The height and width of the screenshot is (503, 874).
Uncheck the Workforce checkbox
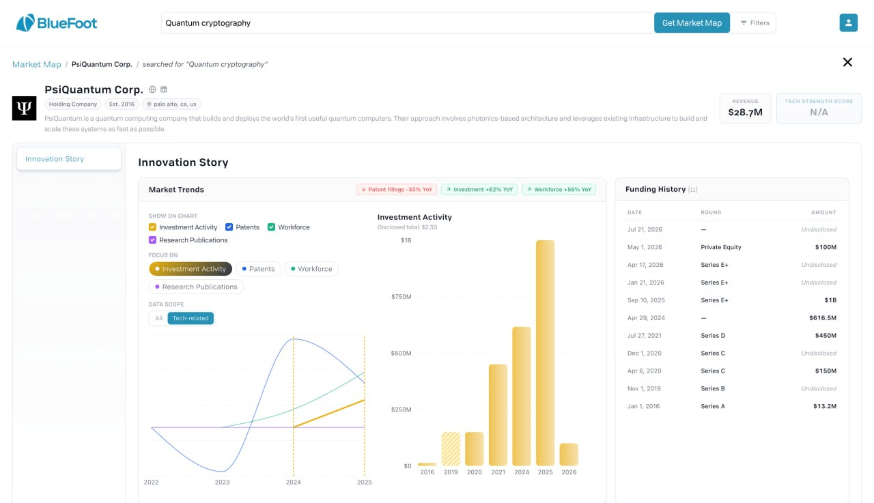click(271, 227)
